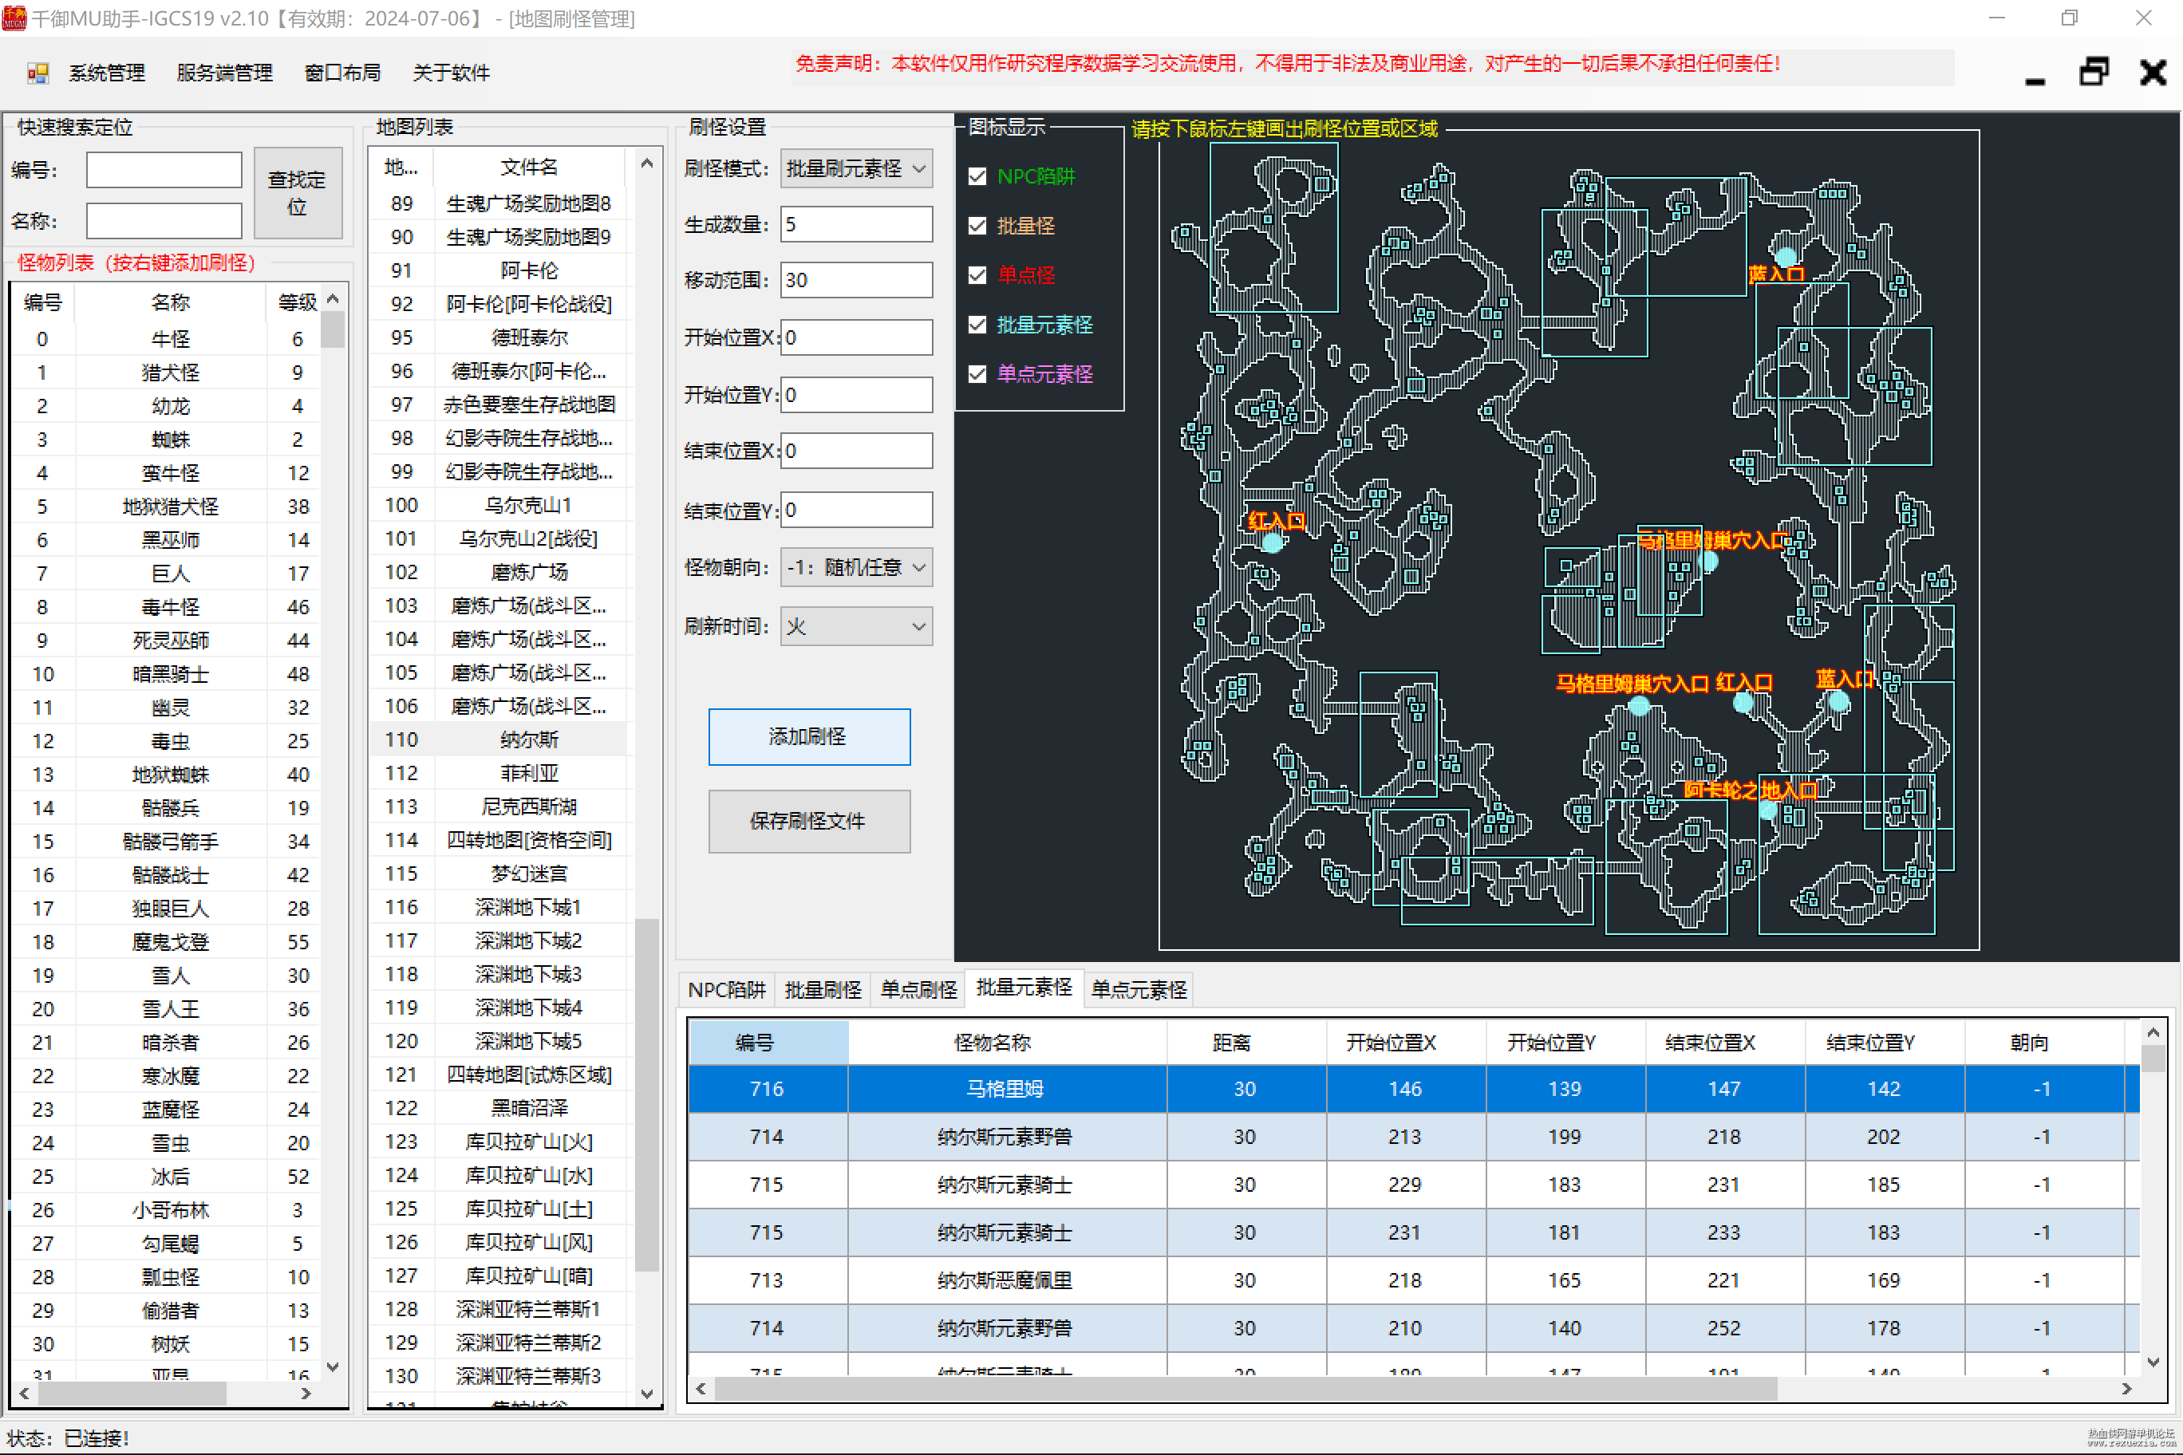Click the 结束位置X input field
The image size is (2183, 1455).
[x=856, y=451]
